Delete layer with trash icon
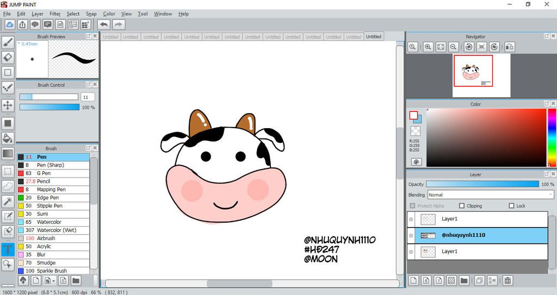The height and width of the screenshot is (295, 557). (x=508, y=280)
